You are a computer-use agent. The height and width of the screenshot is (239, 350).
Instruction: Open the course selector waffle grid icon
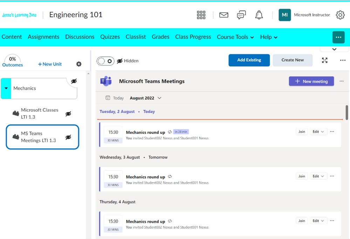point(201,15)
